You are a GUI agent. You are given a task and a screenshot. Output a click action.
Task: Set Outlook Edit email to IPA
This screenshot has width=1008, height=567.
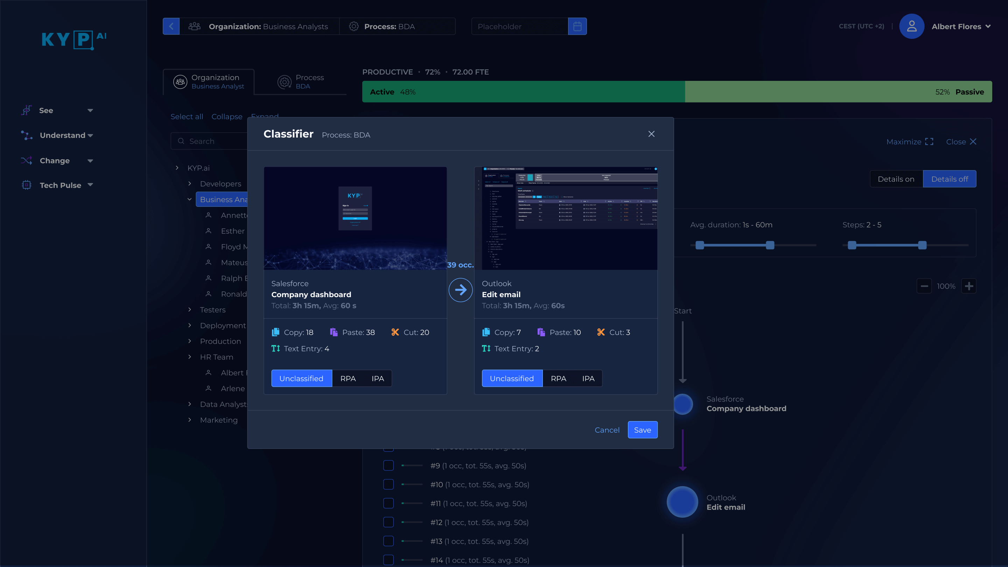pos(588,378)
